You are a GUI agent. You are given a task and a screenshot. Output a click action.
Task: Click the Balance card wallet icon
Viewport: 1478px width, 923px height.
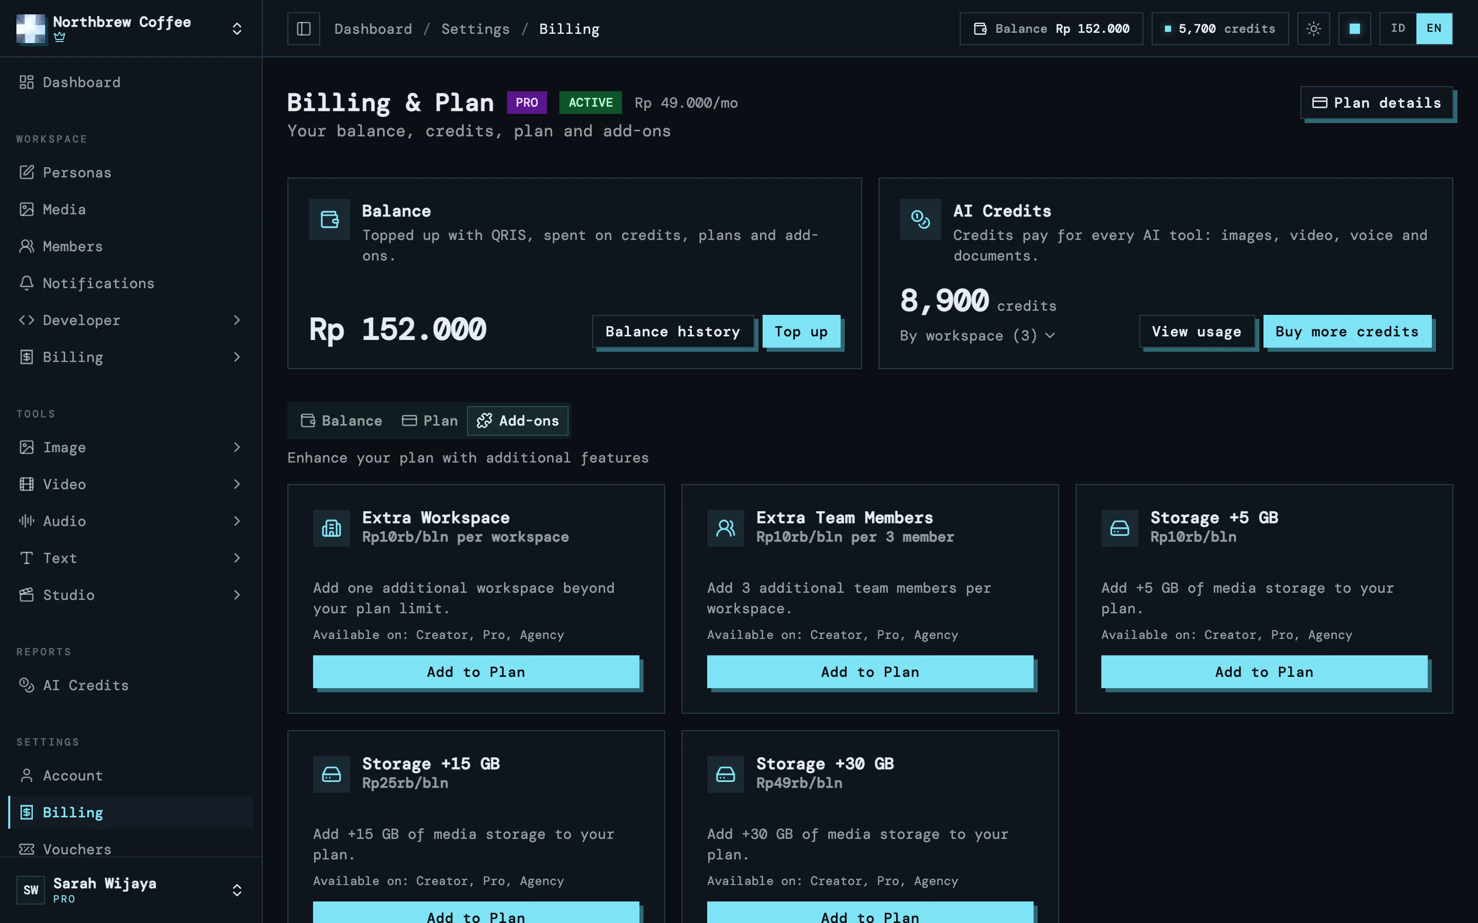[329, 219]
